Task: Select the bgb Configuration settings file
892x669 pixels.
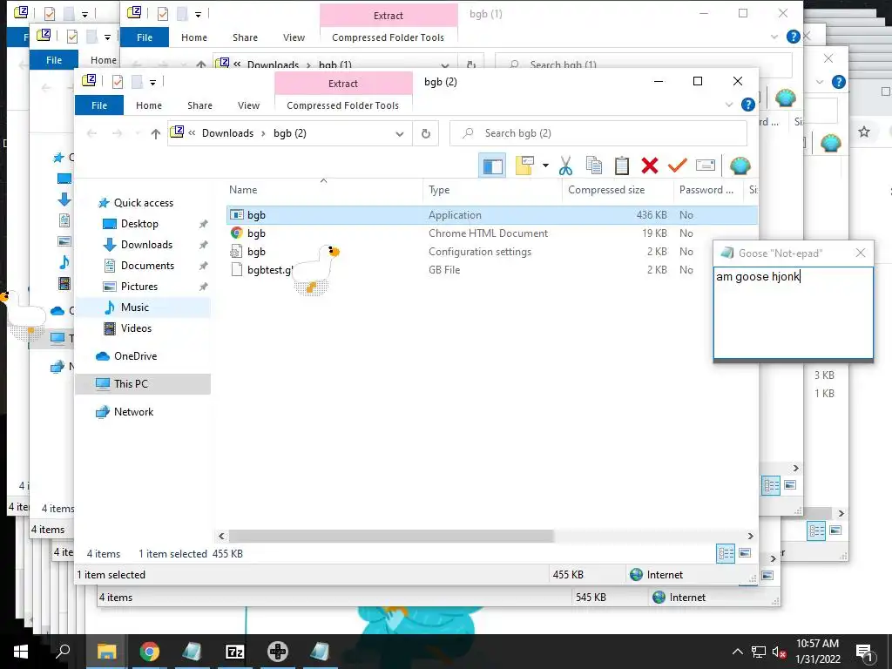Action: point(491,252)
